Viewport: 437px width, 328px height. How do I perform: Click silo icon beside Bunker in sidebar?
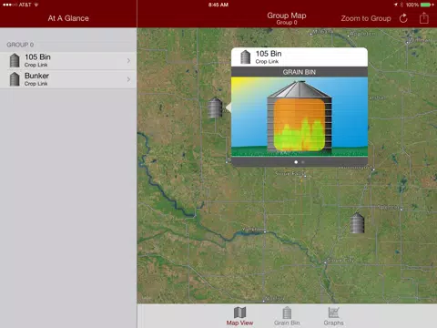(15, 79)
